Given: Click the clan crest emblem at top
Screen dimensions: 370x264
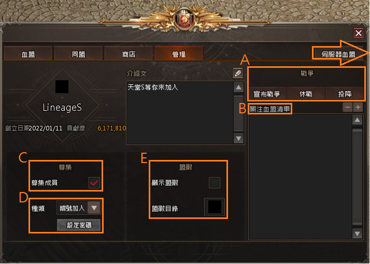Looking at the screenshot, I should pos(185,19).
